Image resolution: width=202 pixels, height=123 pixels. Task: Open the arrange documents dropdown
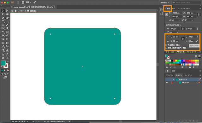pos(29,2)
